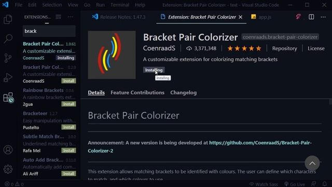Image resolution: width=332 pixels, height=187 pixels.
Task: Open the Manage gear settings icon
Action: click(x=8, y=169)
